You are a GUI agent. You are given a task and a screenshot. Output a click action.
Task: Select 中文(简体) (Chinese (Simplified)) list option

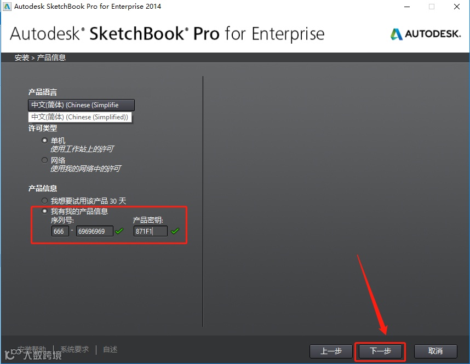80,117
